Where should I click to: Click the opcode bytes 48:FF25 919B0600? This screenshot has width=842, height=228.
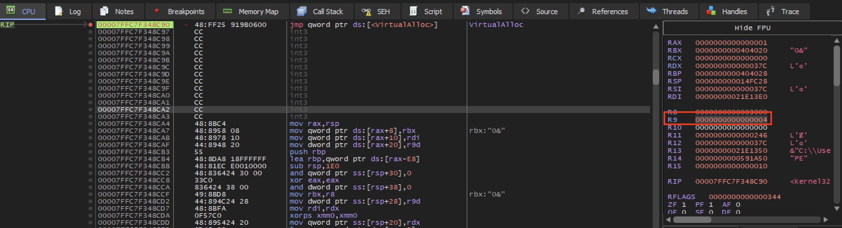230,25
